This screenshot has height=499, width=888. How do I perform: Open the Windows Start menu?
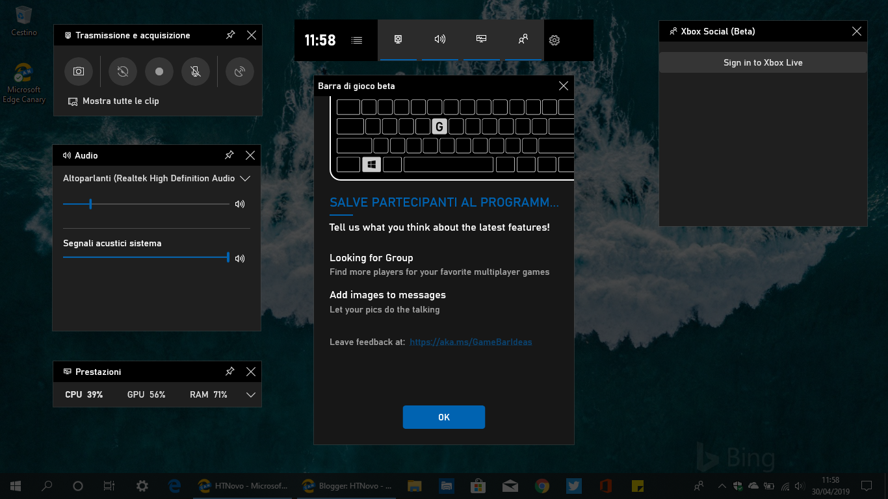tap(16, 486)
